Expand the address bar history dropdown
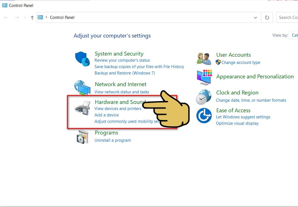298x207 pixels. 255,18
